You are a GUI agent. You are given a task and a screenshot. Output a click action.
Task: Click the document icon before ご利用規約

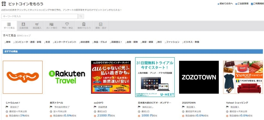click(252, 4)
